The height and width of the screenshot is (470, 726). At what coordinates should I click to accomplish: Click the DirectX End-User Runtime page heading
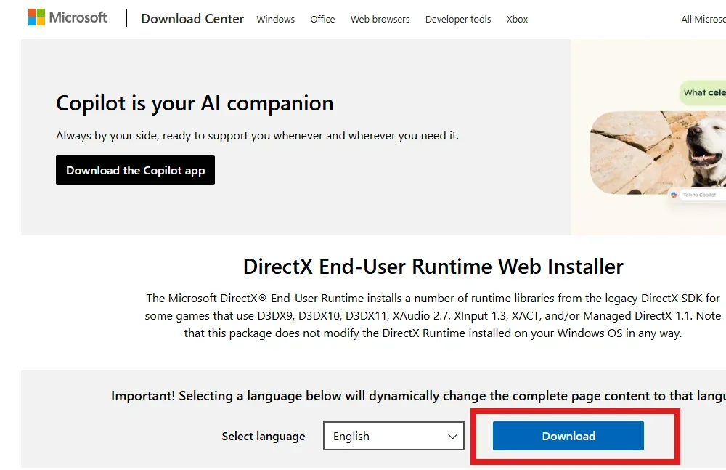[434, 267]
